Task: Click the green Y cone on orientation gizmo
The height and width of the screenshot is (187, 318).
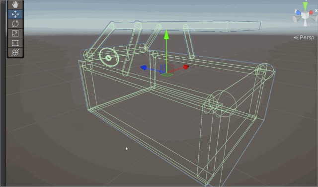Action: tap(305, 6)
